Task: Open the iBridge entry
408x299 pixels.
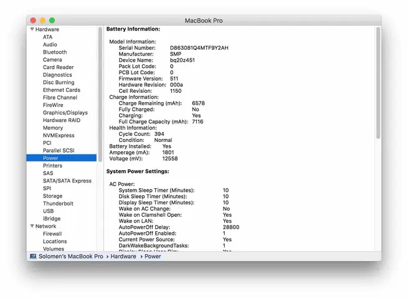Action: pyautogui.click(x=52, y=218)
